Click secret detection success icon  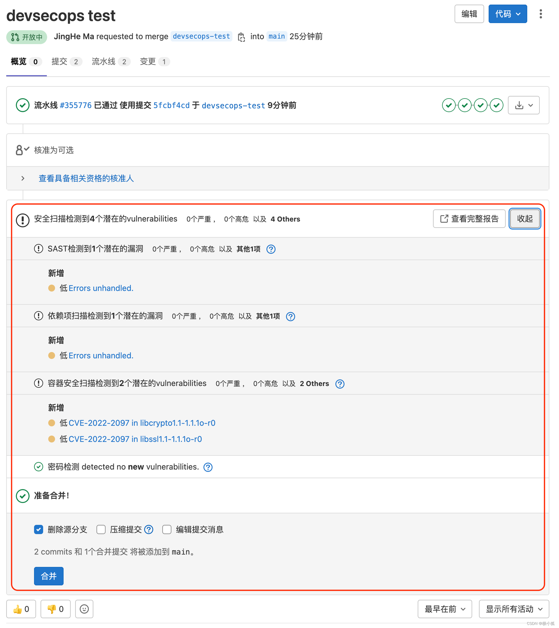[x=39, y=467]
